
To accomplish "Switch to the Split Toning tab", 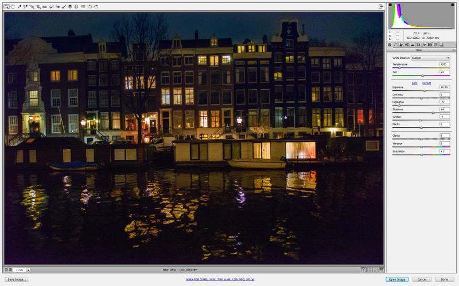I will point(413,45).
